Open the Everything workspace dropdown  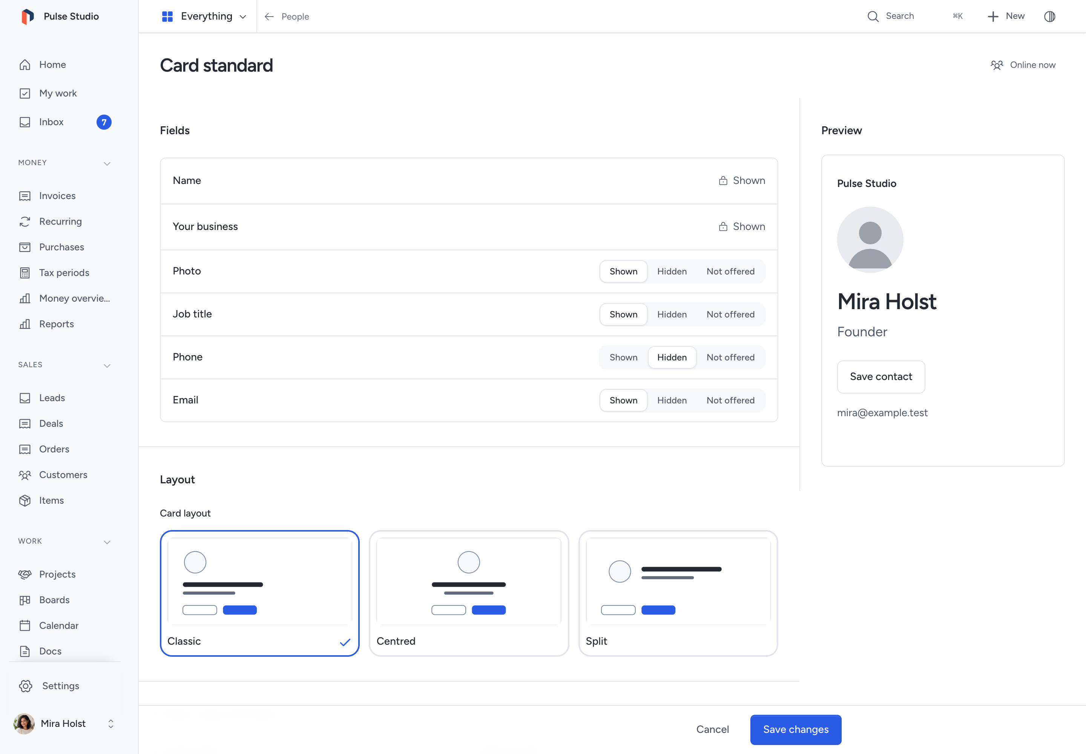[204, 17]
